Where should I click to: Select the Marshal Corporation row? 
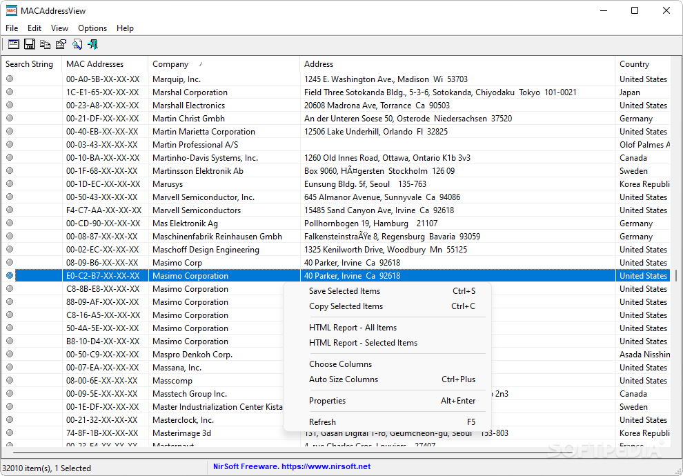click(x=336, y=92)
